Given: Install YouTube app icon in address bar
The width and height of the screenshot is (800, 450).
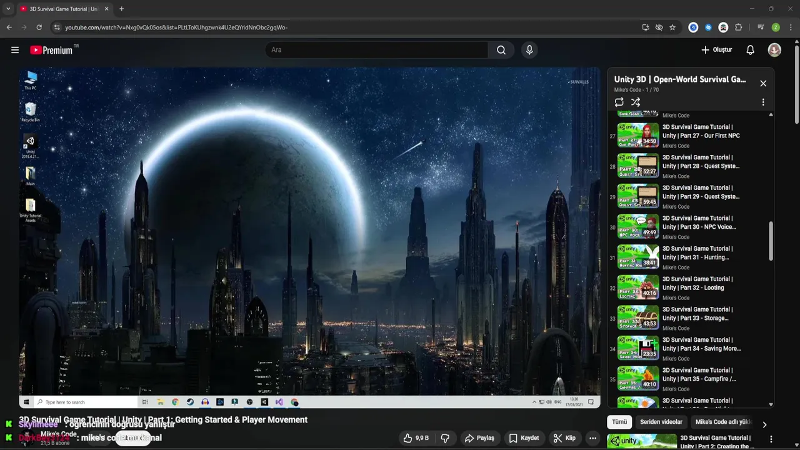Looking at the screenshot, I should 646,27.
